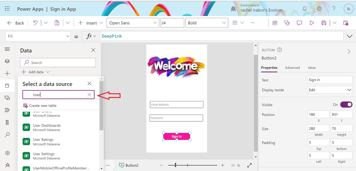Viewport: 356px width, 171px height.
Task: Click the Data pane Search box
Action: click(58, 62)
